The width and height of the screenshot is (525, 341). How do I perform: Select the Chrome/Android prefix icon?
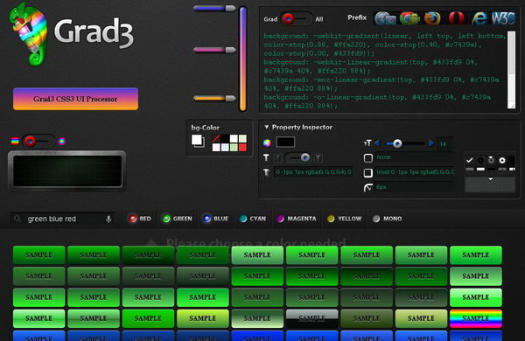[x=409, y=18]
